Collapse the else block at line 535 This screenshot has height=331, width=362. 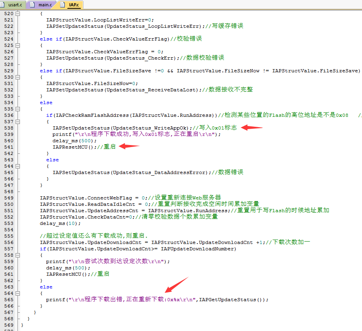tap(18, 109)
